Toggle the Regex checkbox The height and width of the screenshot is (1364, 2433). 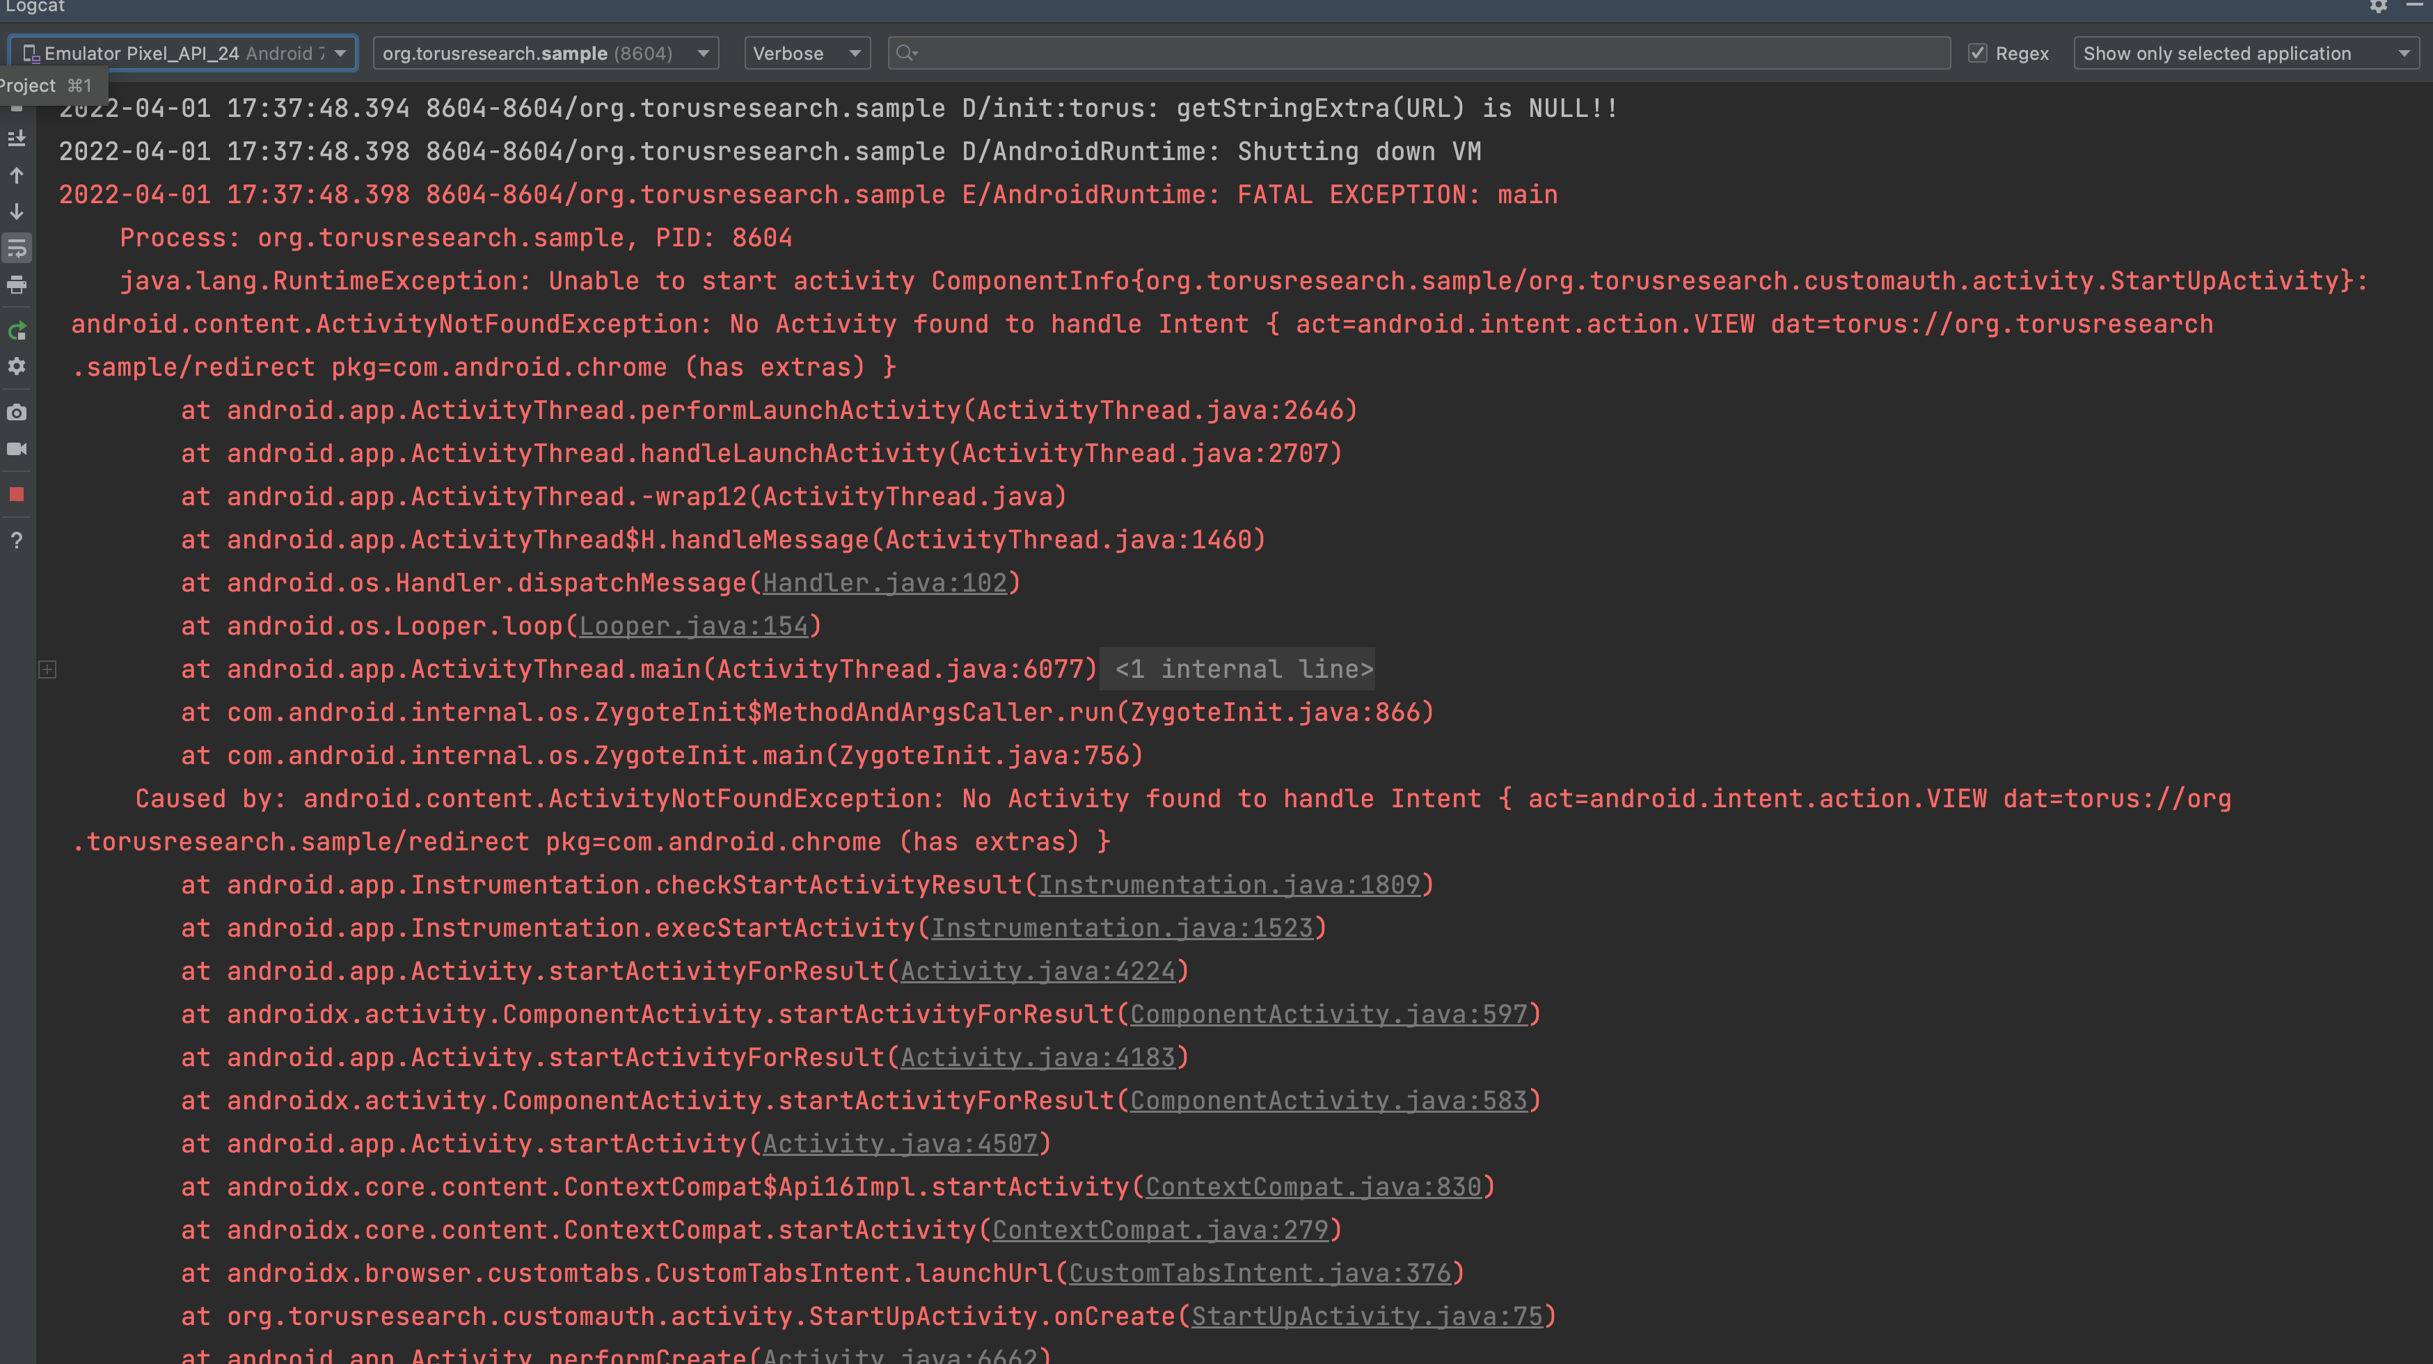(1978, 53)
